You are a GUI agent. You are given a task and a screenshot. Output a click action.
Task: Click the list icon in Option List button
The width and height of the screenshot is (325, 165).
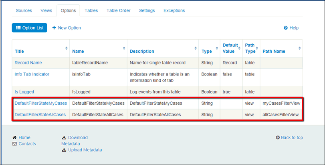click(18, 28)
